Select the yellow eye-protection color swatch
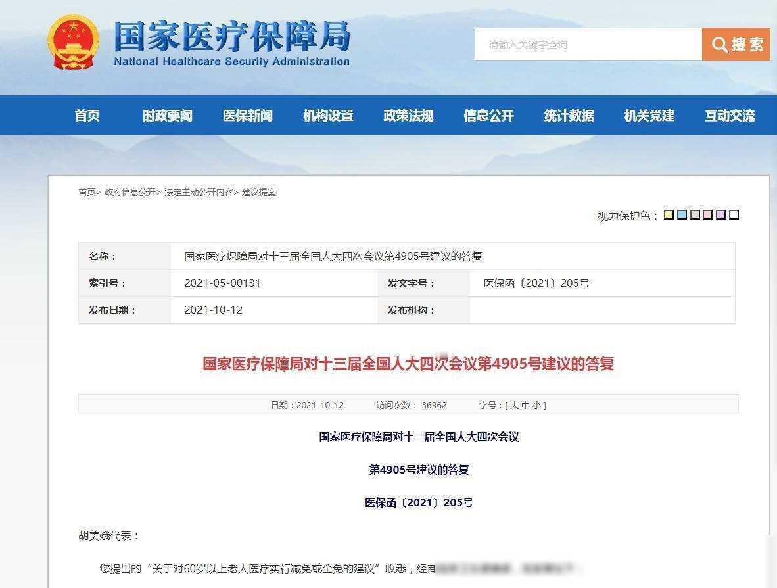777x588 pixels. pos(669,214)
